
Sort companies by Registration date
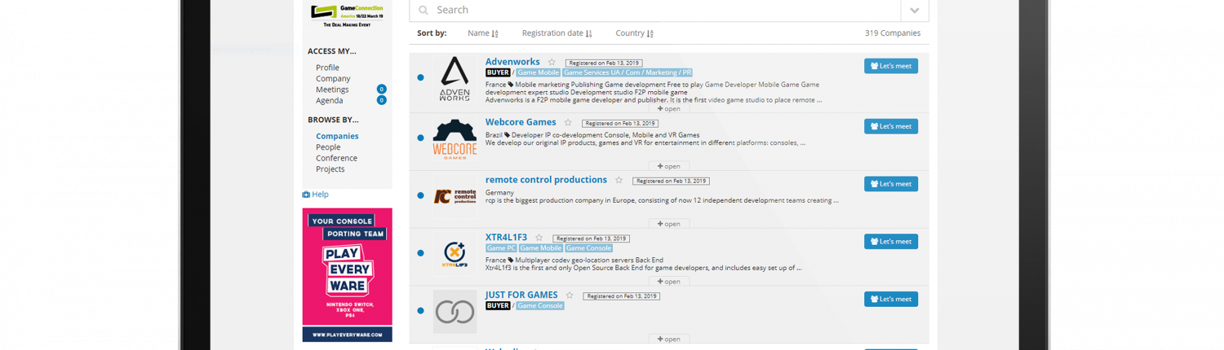pyautogui.click(x=557, y=33)
